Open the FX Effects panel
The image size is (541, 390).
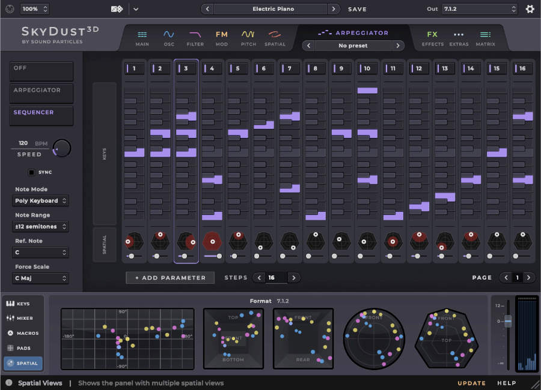click(x=432, y=37)
